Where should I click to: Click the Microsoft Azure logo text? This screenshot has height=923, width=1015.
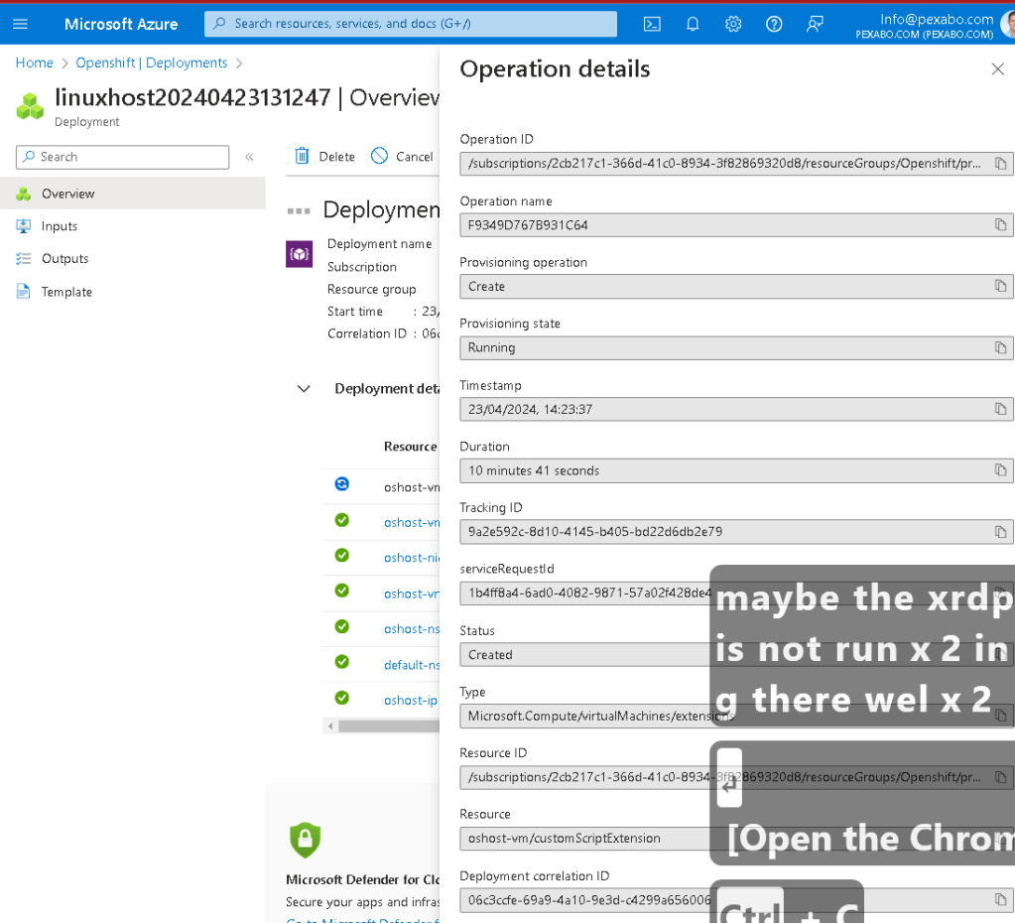[x=121, y=24]
